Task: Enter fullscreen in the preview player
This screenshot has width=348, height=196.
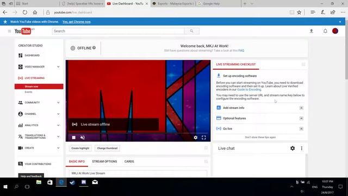Action: coord(204,138)
